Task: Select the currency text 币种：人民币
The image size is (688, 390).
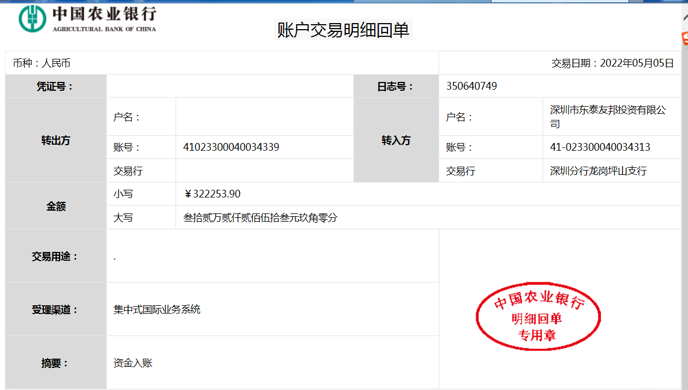Action: point(42,63)
